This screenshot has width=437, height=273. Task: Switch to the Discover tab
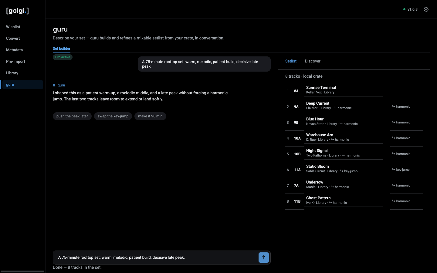(x=313, y=61)
